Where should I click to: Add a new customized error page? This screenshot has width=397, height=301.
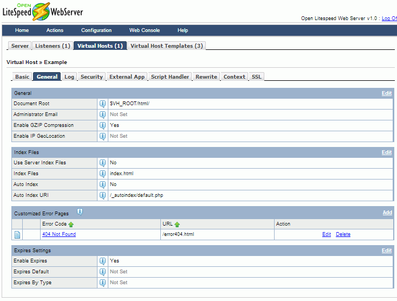387,213
